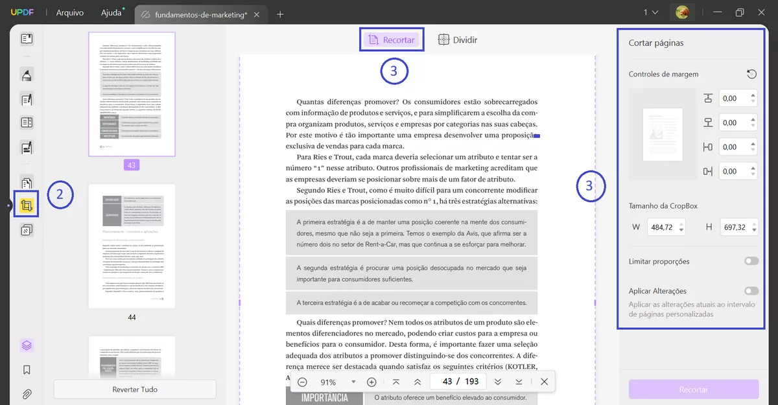Open the comment annotation tool in sidebar
Screen dimensions: 778x405
(26, 75)
